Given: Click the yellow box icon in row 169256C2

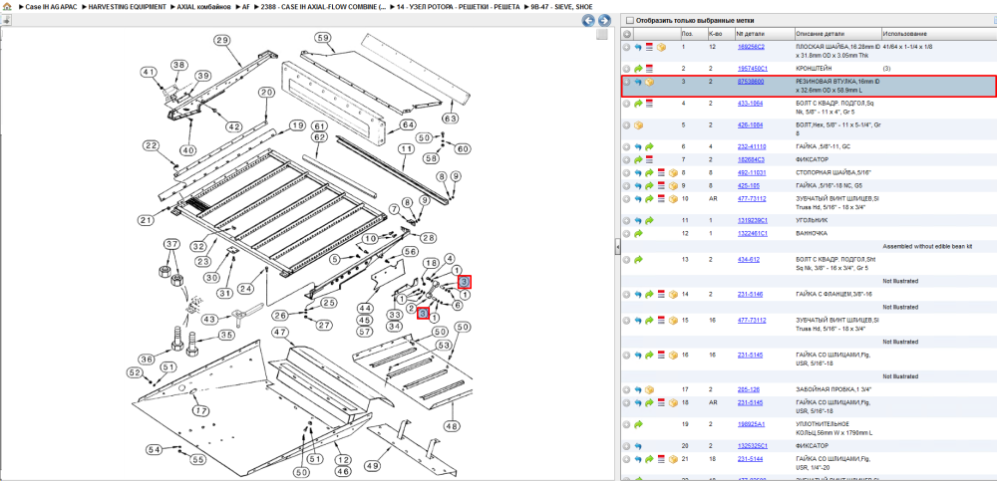Looking at the screenshot, I should [x=661, y=47].
